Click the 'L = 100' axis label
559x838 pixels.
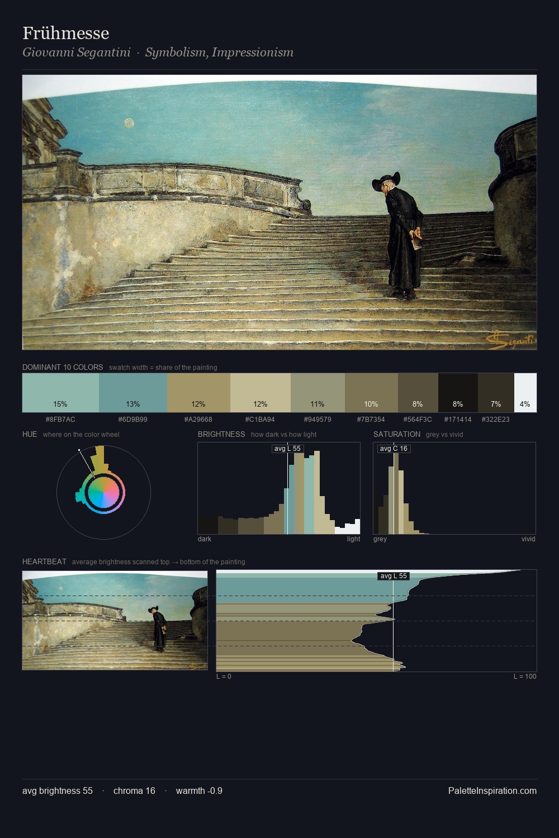(x=525, y=677)
